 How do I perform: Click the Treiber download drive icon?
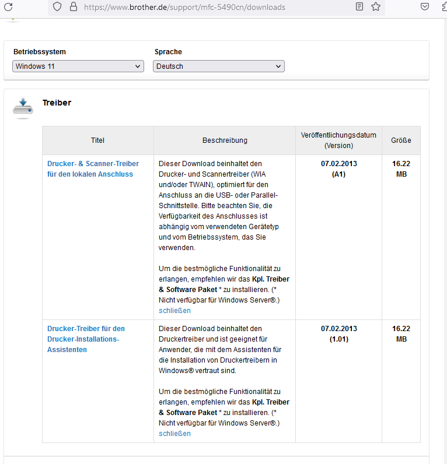[23, 108]
